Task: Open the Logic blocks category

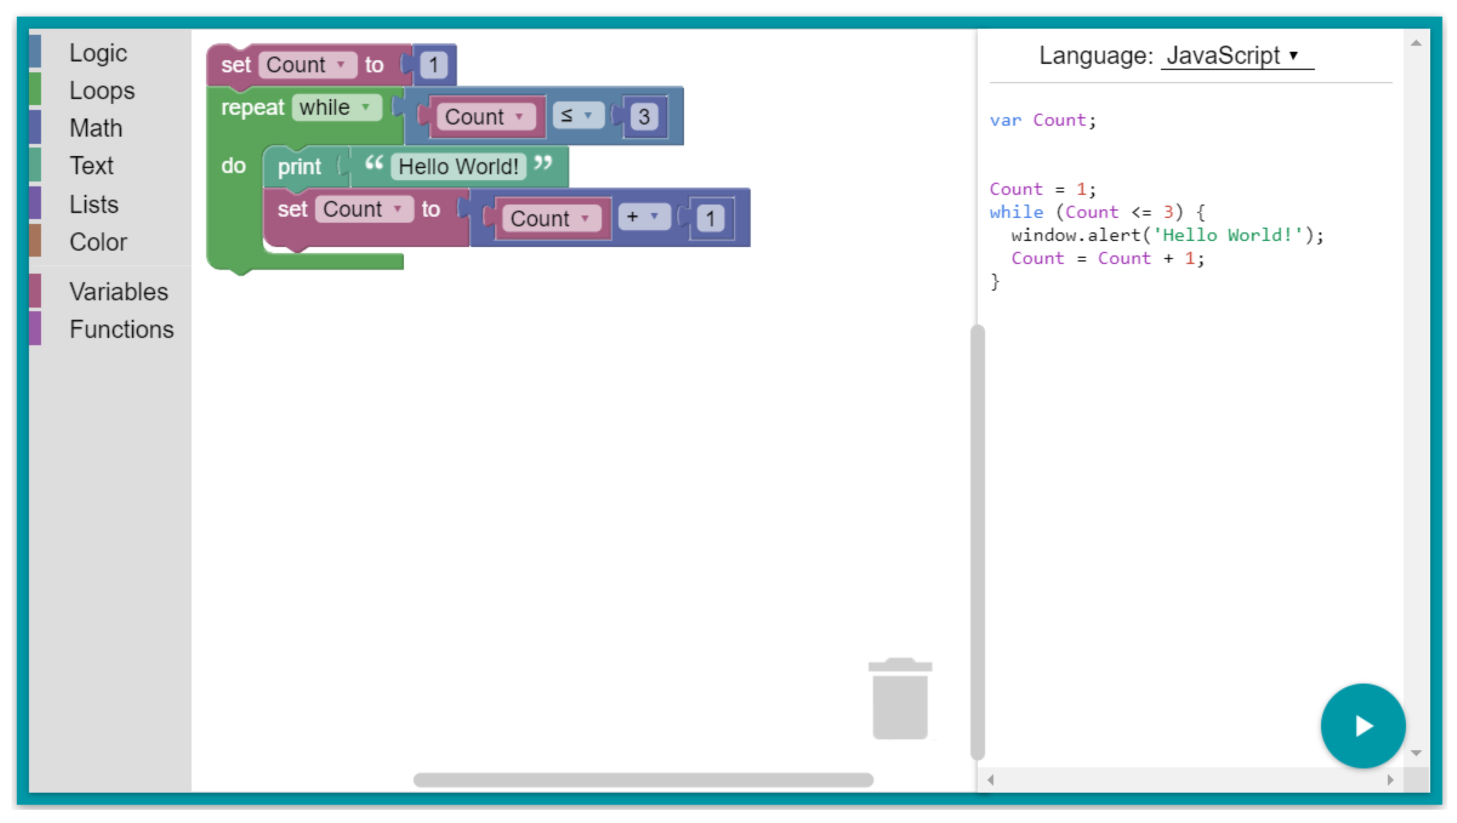Action: pos(99,53)
